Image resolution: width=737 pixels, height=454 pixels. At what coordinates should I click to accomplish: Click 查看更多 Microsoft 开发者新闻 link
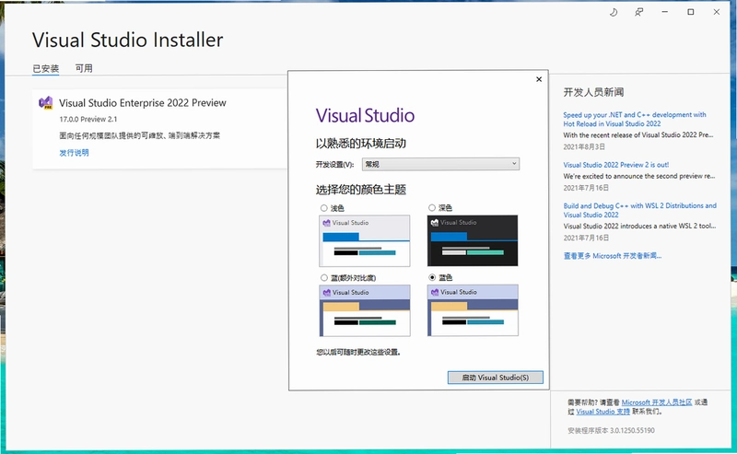613,256
